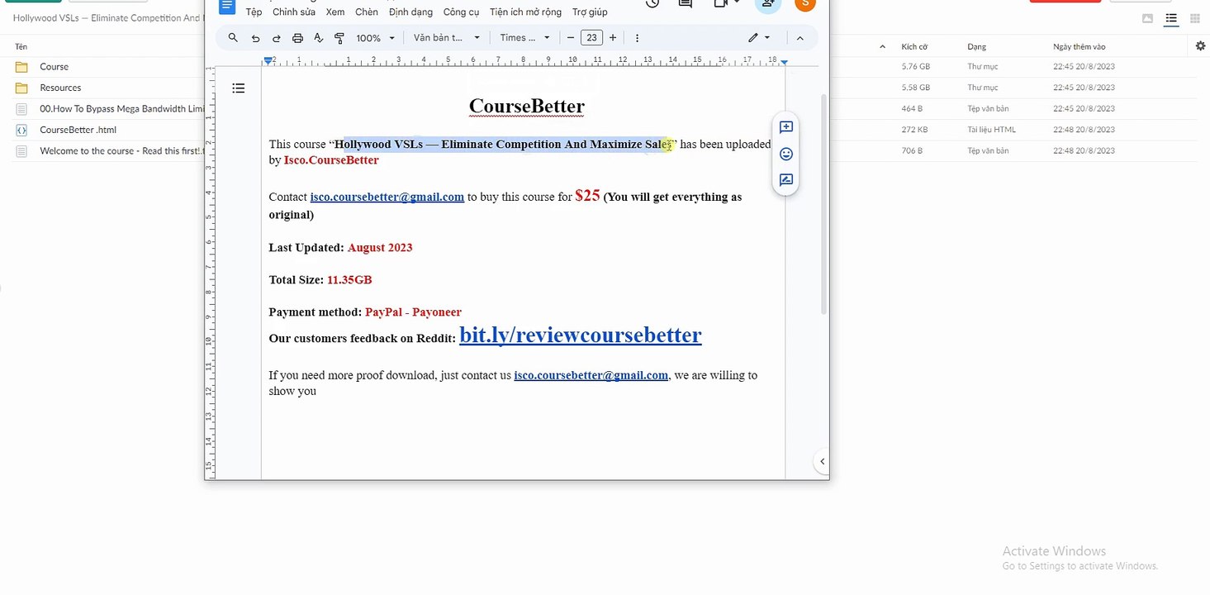Viewport: 1210px width, 595px height.
Task: Suggest edits from the side panel
Action: pos(786,179)
